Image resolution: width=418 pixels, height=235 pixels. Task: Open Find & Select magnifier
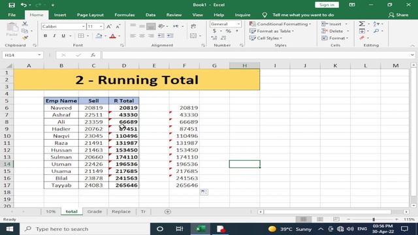coord(376,31)
